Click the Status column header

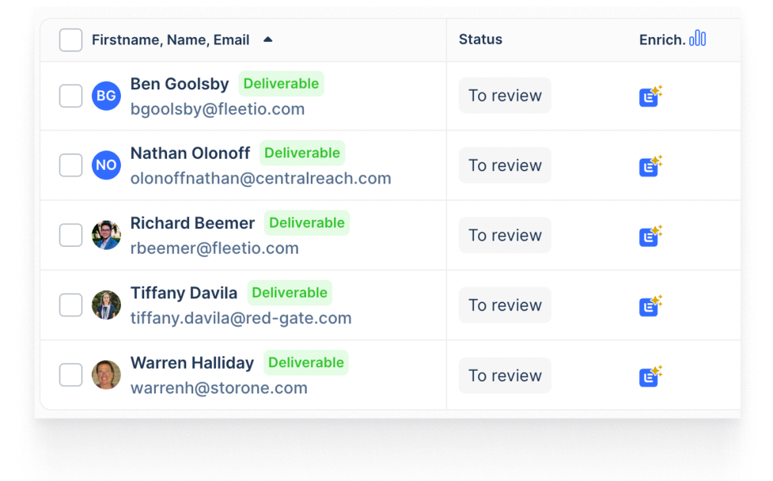click(480, 40)
